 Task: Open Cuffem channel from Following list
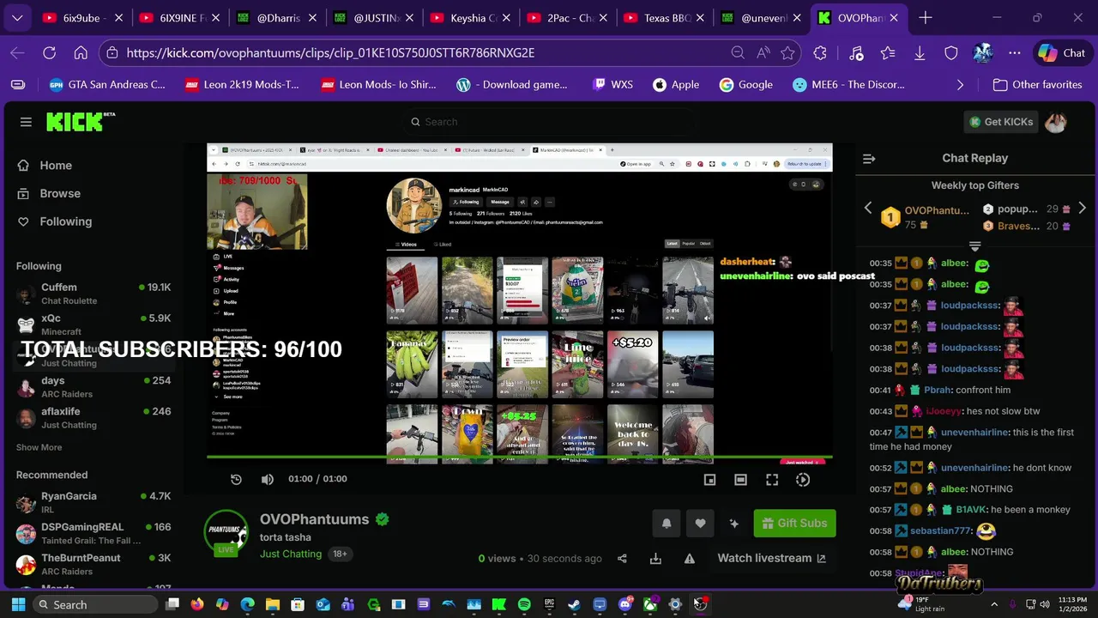pyautogui.click(x=94, y=294)
